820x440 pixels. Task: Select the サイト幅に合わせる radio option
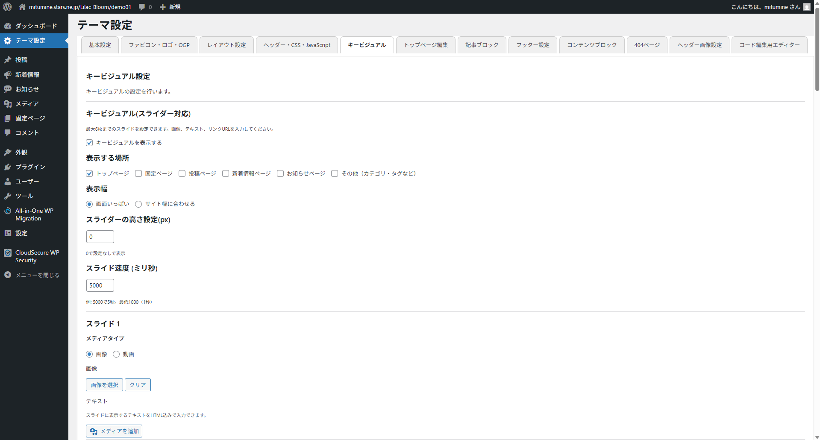[x=138, y=204]
